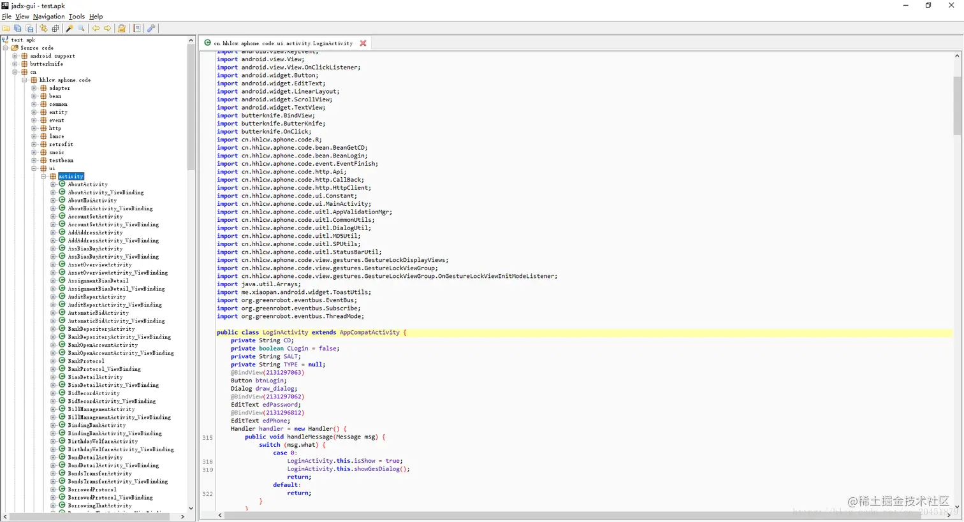Select the http package
The width and height of the screenshot is (964, 522).
[x=55, y=128]
